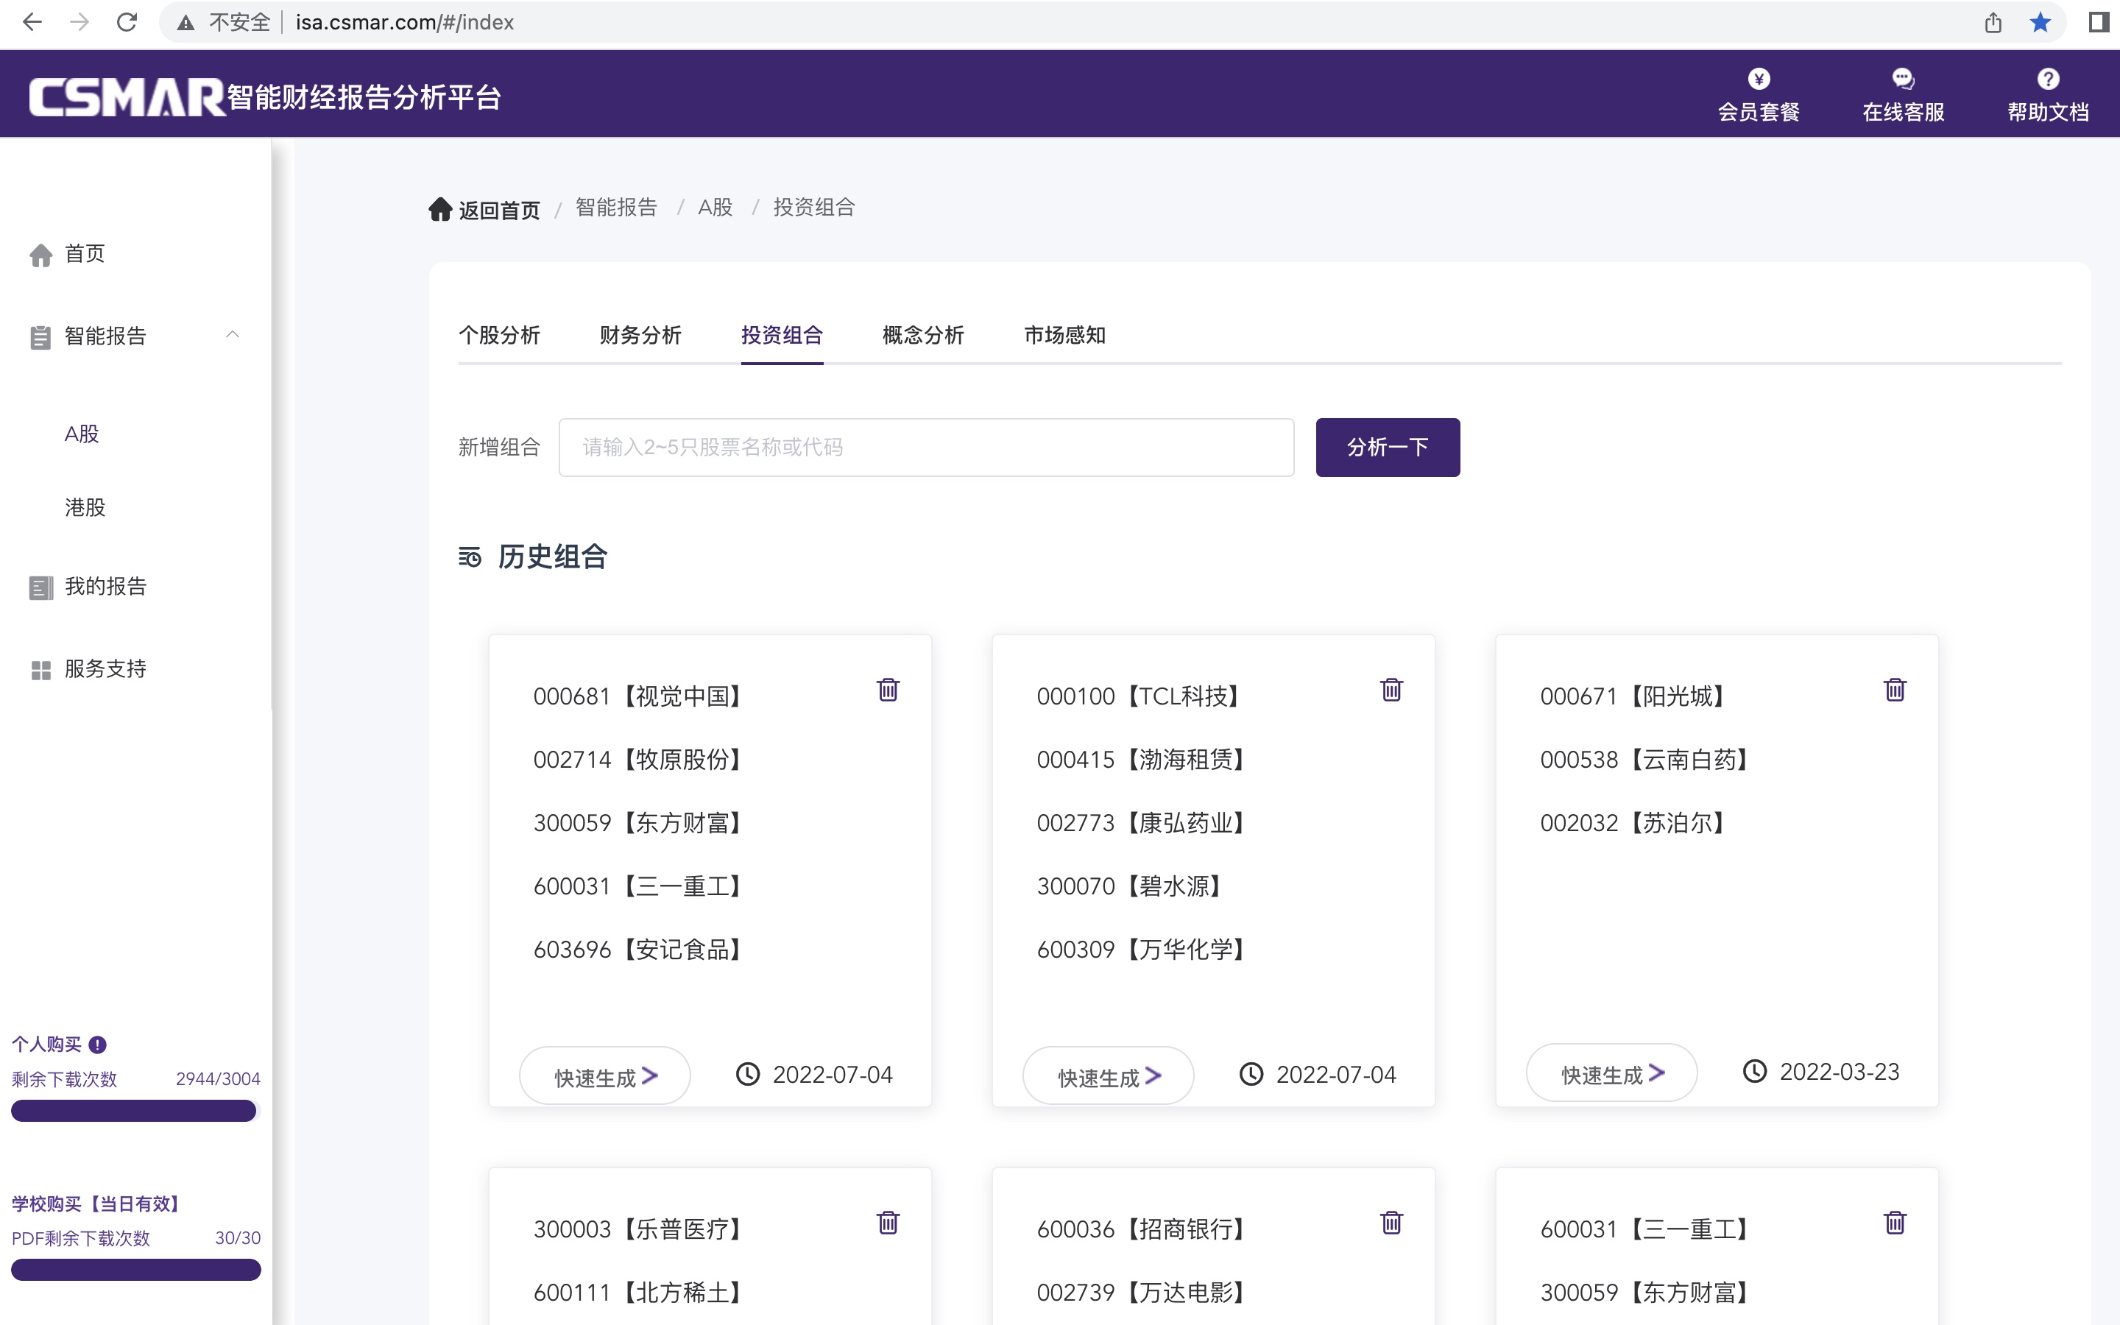Click the 分析一下 button
The image size is (2120, 1325).
click(x=1387, y=447)
